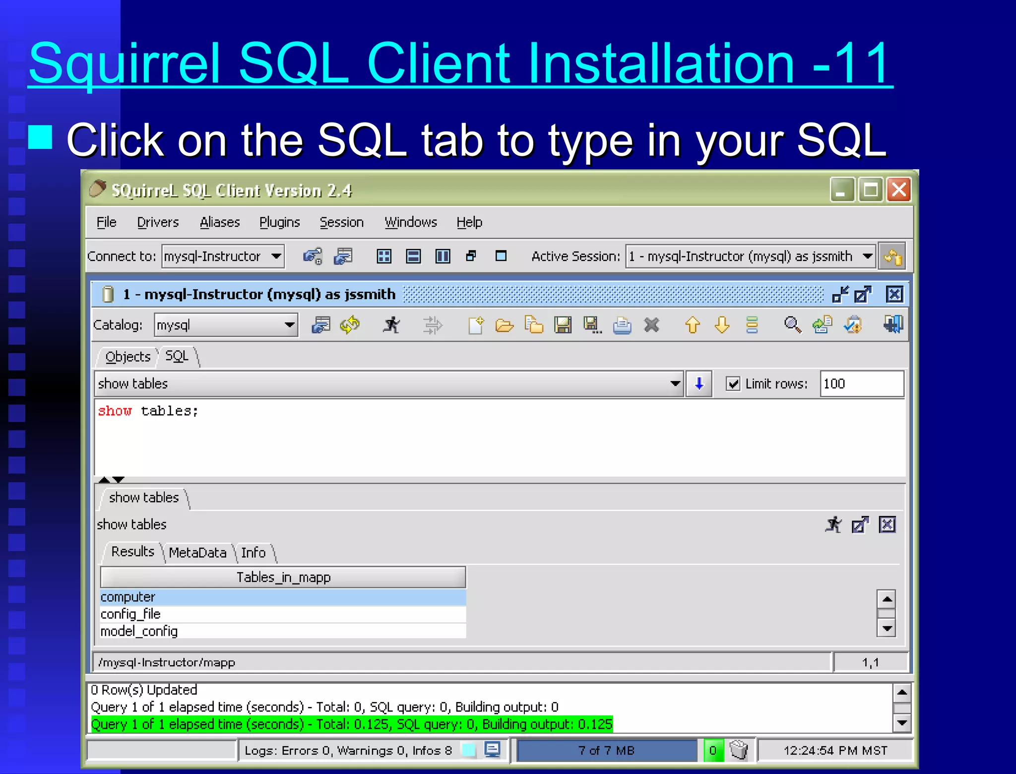The height and width of the screenshot is (774, 1016).
Task: Click the connect to alias icon
Action: 313,256
